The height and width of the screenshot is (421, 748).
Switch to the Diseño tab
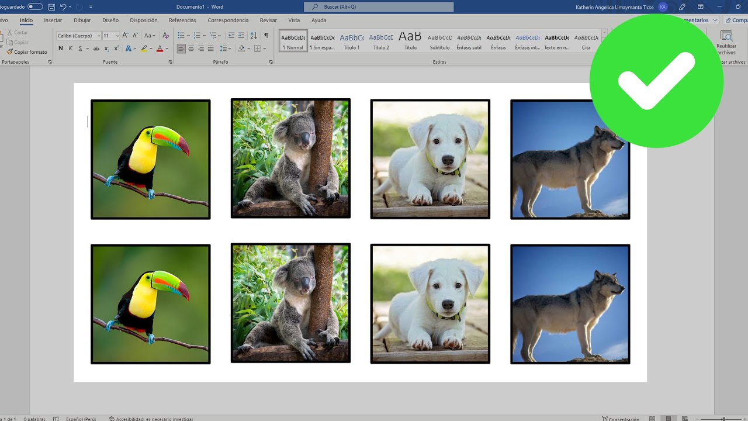(x=110, y=20)
